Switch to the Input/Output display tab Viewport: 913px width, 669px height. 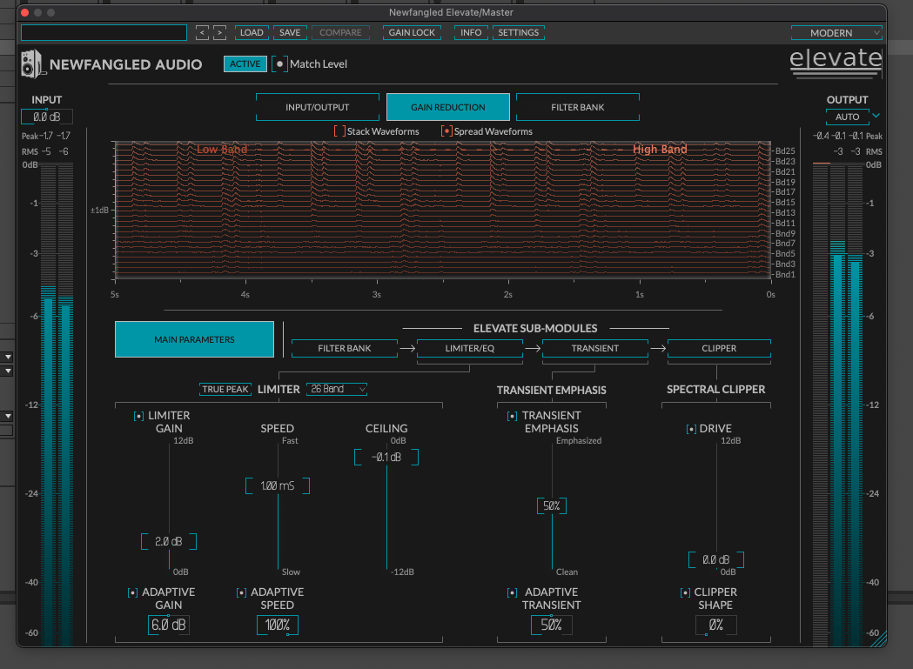tap(317, 107)
